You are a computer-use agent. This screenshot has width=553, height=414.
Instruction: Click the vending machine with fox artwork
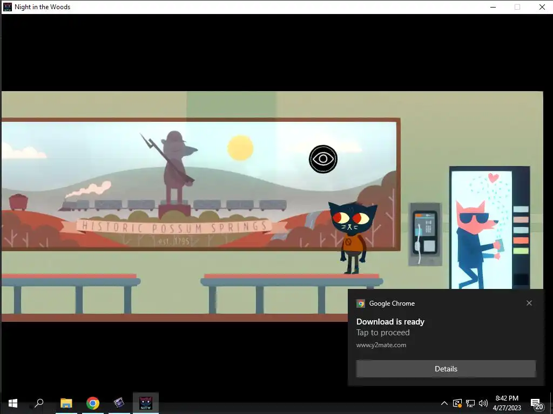(x=490, y=228)
